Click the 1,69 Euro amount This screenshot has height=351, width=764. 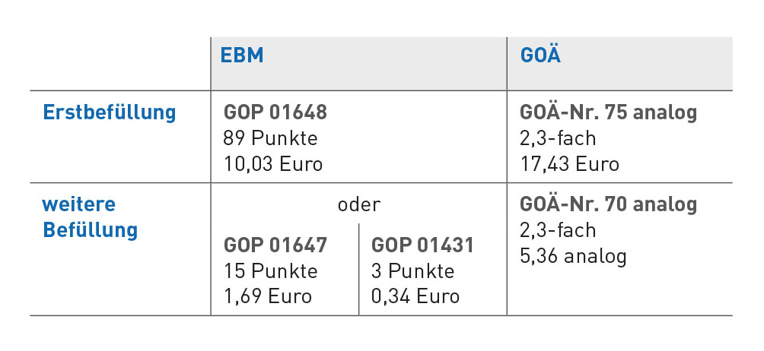tap(268, 296)
